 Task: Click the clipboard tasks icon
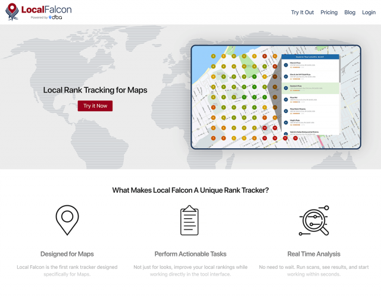(189, 220)
